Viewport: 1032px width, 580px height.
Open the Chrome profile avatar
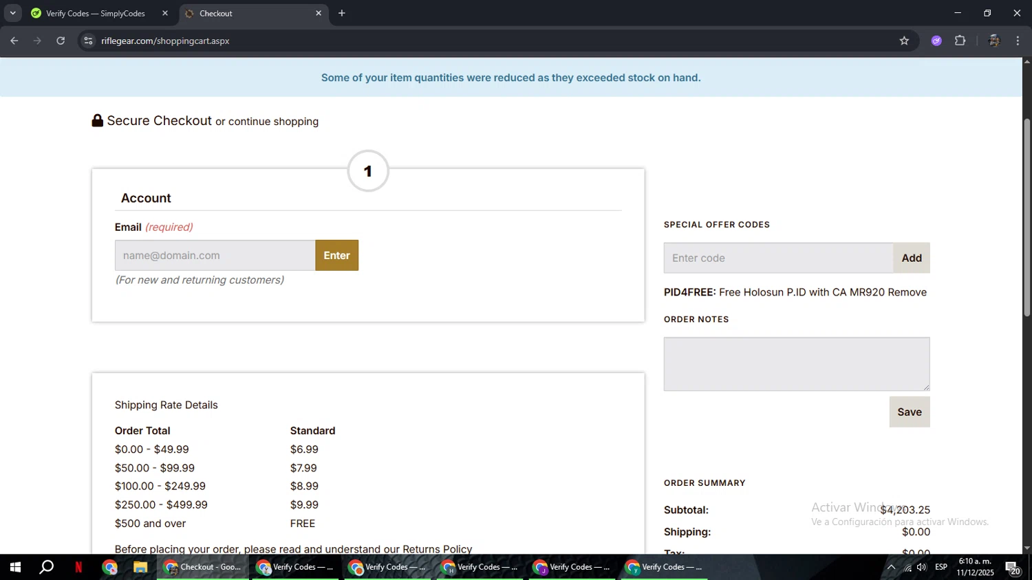(x=993, y=41)
